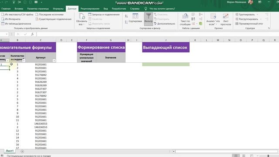Click the Insert Function fx button

[32, 34]
